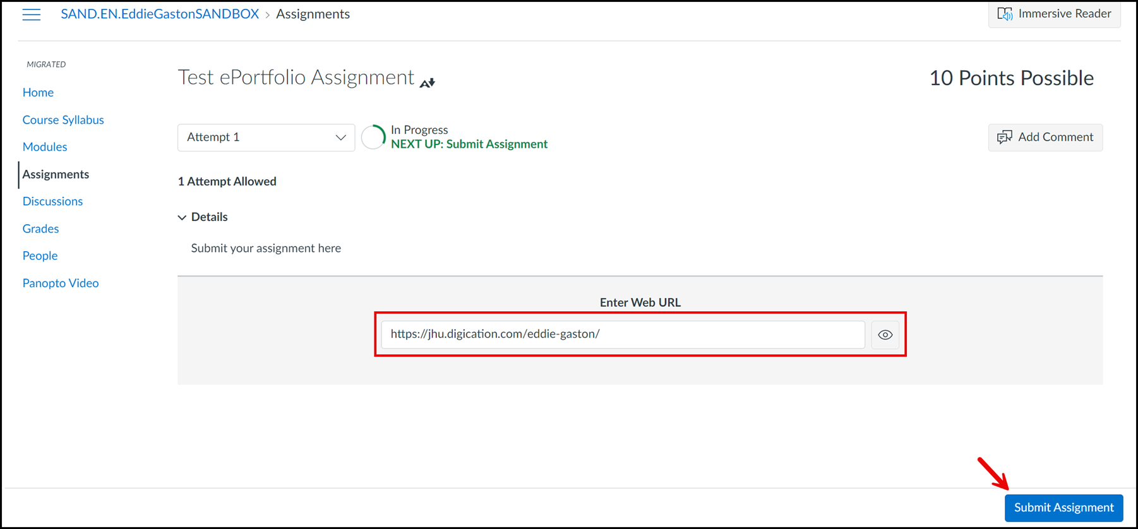
Task: Open Modules in the sidebar
Action: pos(45,146)
